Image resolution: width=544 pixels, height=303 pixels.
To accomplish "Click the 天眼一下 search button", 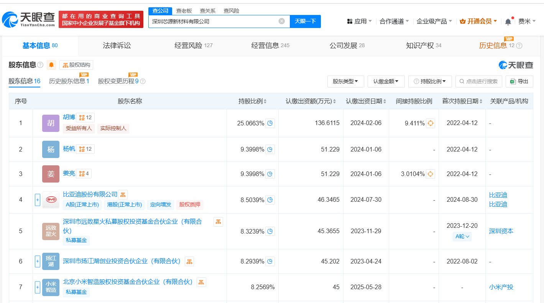I will [x=305, y=21].
